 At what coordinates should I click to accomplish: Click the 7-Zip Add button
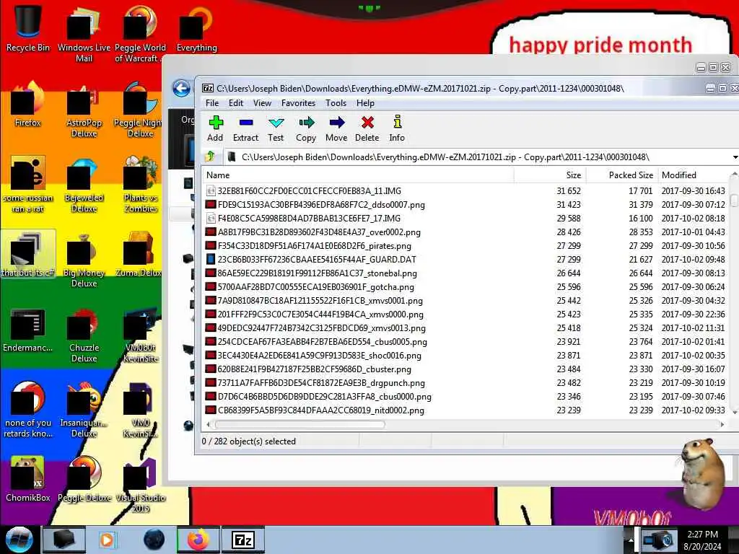pyautogui.click(x=215, y=128)
